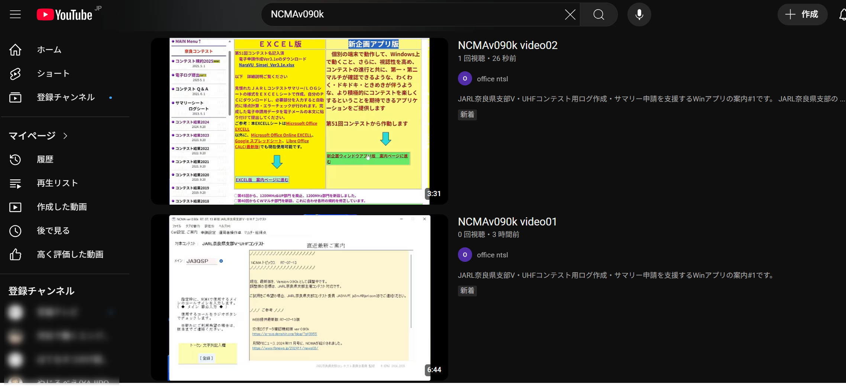The width and height of the screenshot is (846, 387).
Task: Open 登録チャンネル sidebar item
Action: 65,97
